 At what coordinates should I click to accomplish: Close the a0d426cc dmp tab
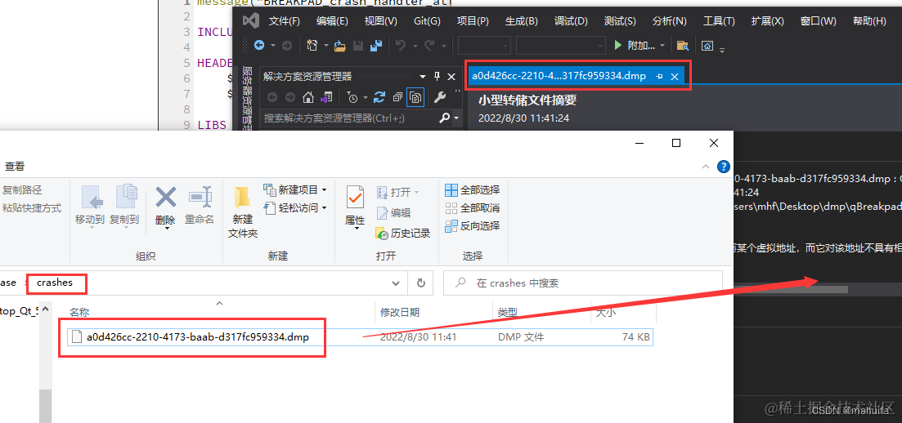675,76
